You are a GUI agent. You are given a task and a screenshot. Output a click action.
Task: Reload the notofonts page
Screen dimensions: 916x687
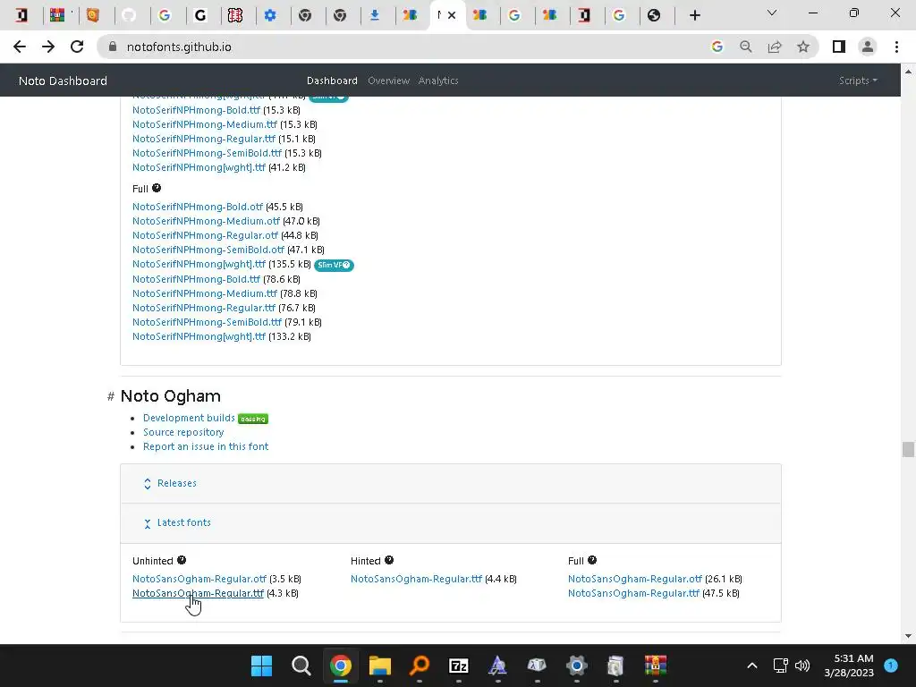point(77,47)
